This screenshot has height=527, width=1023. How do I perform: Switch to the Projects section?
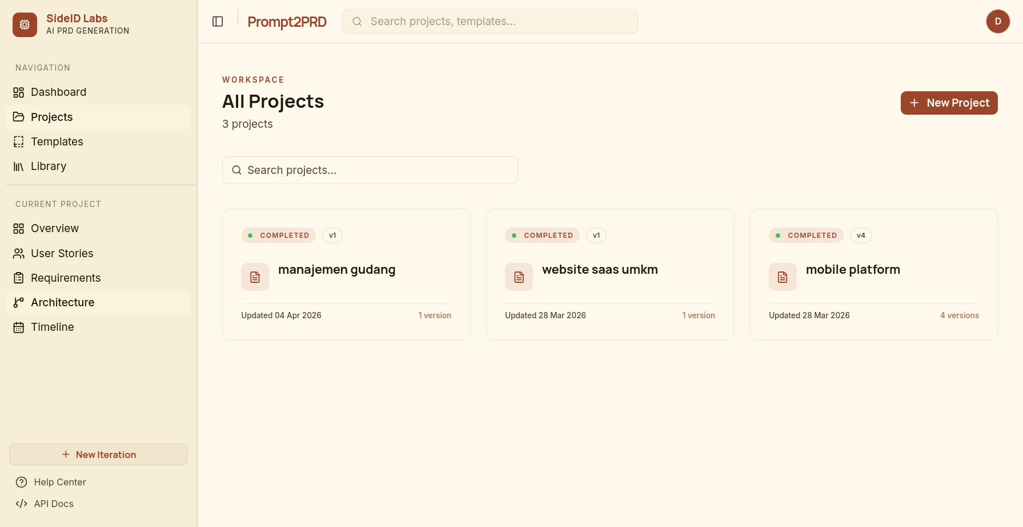point(51,117)
